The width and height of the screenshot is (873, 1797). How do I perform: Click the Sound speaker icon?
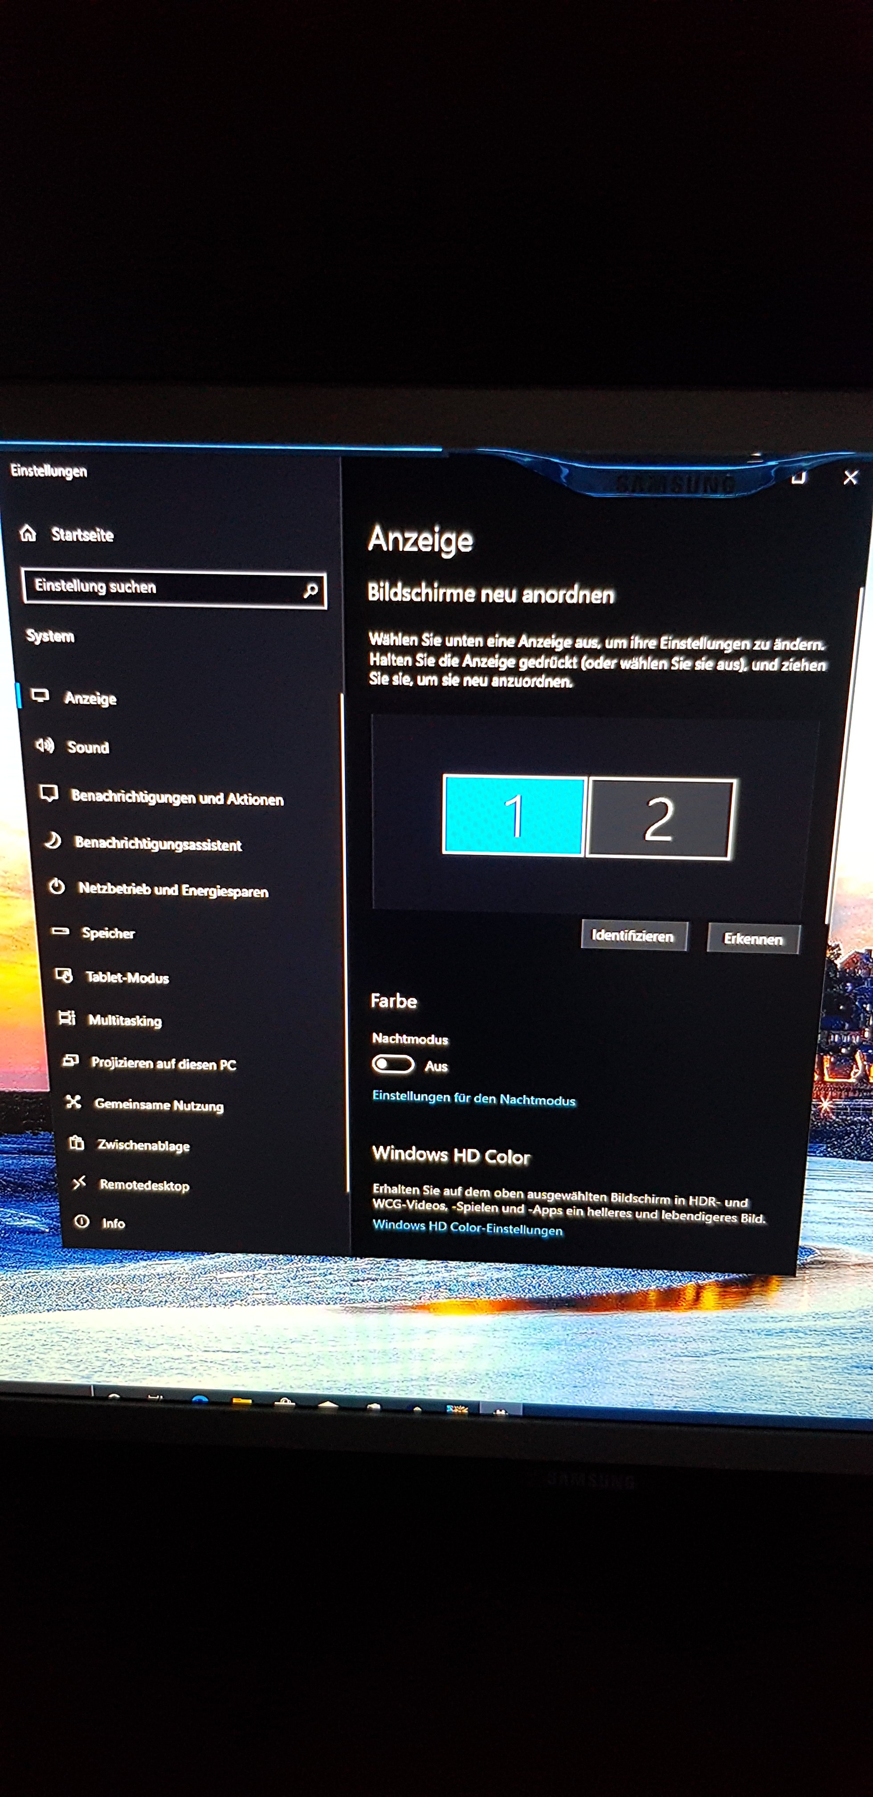pos(45,745)
